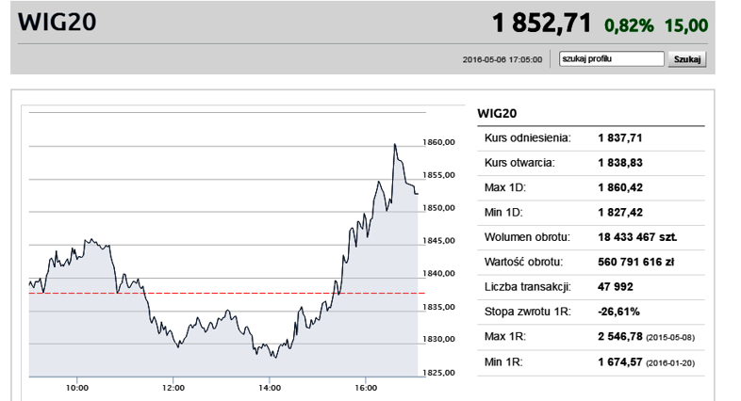Click the 10:00 time axis label
The width and height of the screenshot is (741, 401).
(x=77, y=388)
